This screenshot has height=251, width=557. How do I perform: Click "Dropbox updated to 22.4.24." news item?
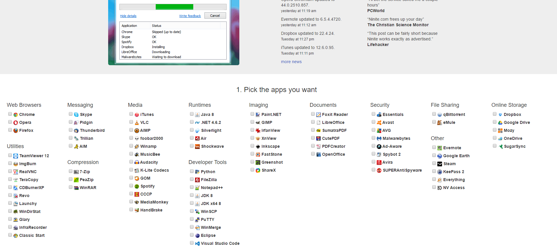tap(308, 33)
